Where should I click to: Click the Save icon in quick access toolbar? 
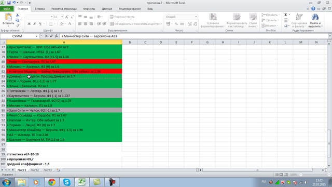pyautogui.click(x=9, y=3)
